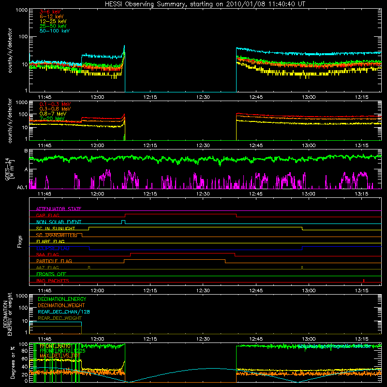Click the GAP_FLAG label

pos(47,215)
